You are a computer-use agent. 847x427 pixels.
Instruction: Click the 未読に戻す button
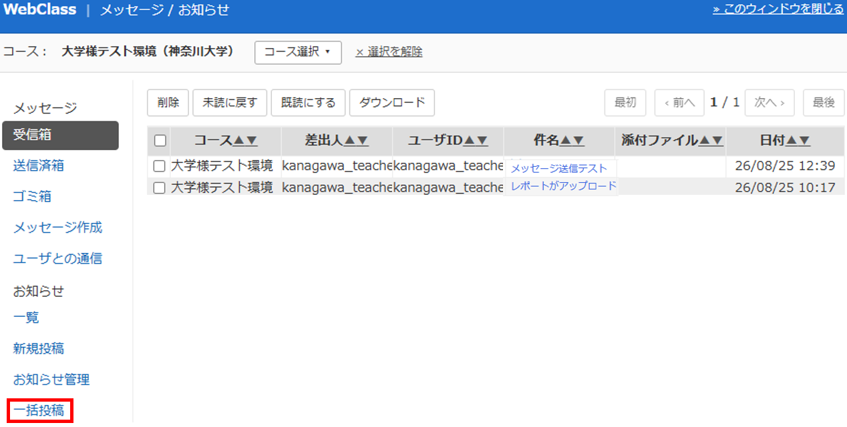tap(230, 103)
